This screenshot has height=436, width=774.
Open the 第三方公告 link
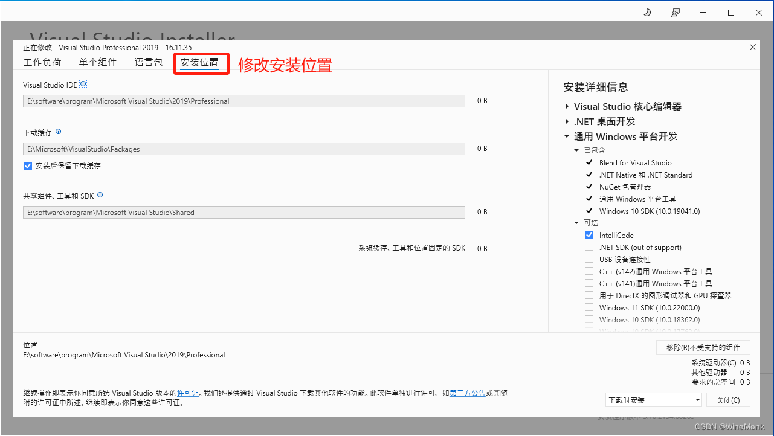[468, 393]
